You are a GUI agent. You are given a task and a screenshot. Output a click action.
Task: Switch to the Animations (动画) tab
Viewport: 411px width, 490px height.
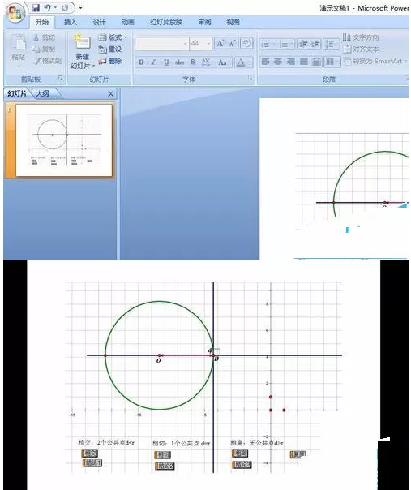(x=127, y=22)
